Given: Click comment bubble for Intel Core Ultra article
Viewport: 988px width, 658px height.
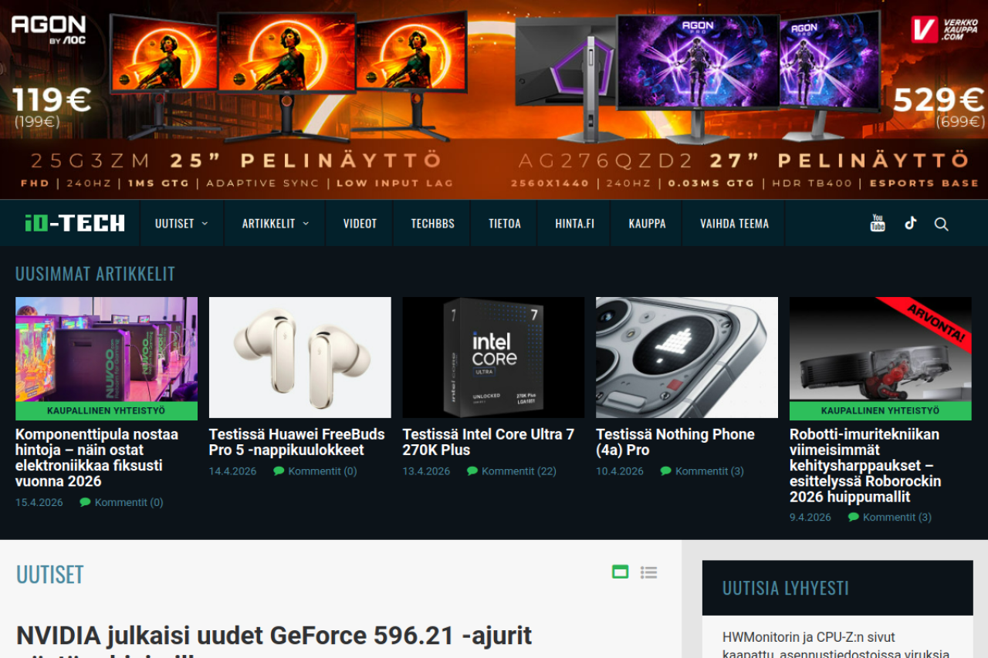Looking at the screenshot, I should (472, 471).
